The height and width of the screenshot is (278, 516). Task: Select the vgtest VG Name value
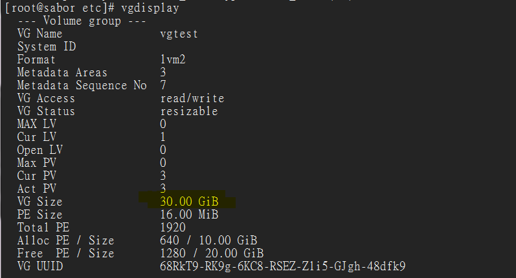point(179,34)
